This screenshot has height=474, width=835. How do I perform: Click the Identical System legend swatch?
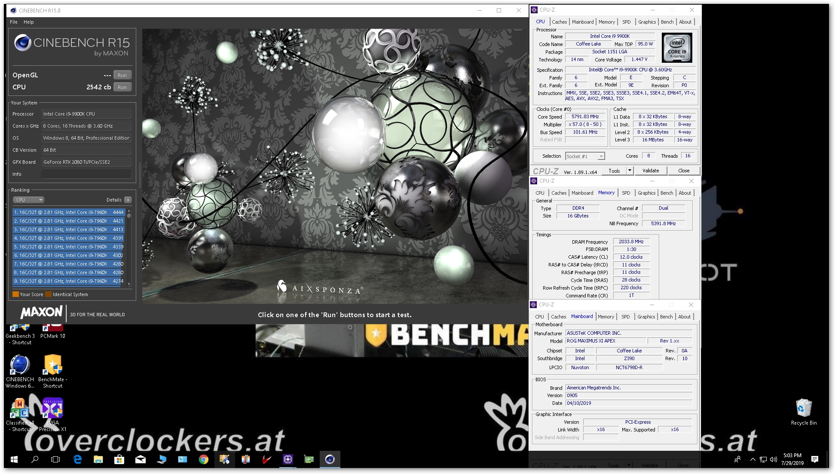coord(49,294)
